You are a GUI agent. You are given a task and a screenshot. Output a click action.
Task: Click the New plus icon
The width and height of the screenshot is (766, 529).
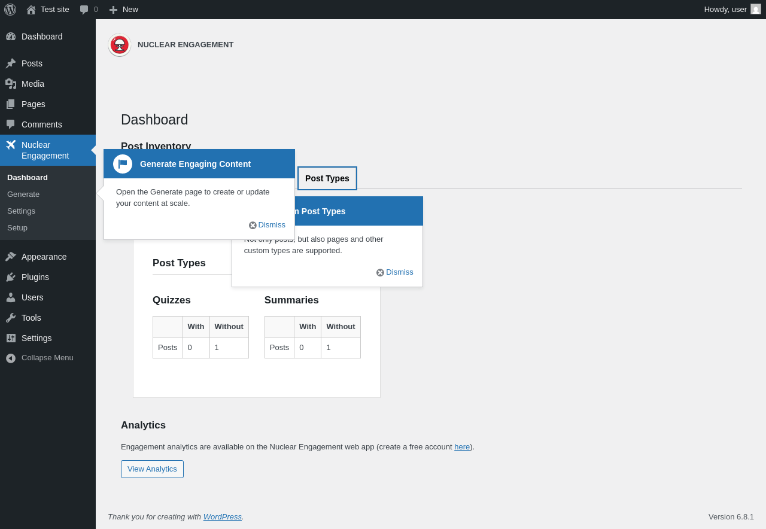(113, 10)
